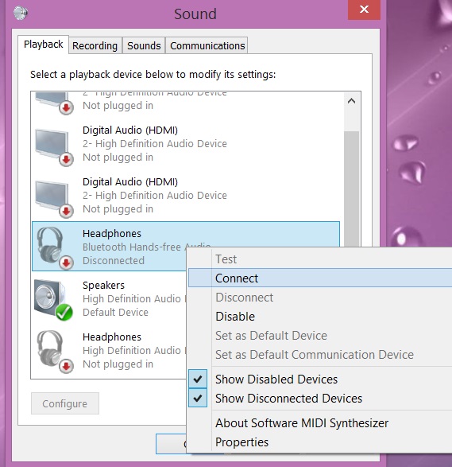The image size is (452, 467).
Task: Click the red down arrow badge on Bluetooth Headphones
Action: 66,263
